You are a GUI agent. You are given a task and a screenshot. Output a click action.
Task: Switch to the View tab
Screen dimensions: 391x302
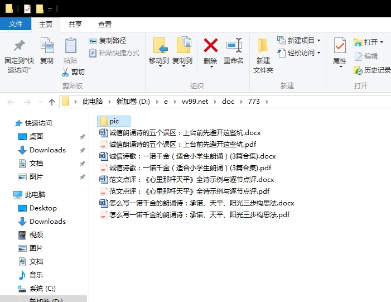click(x=105, y=25)
